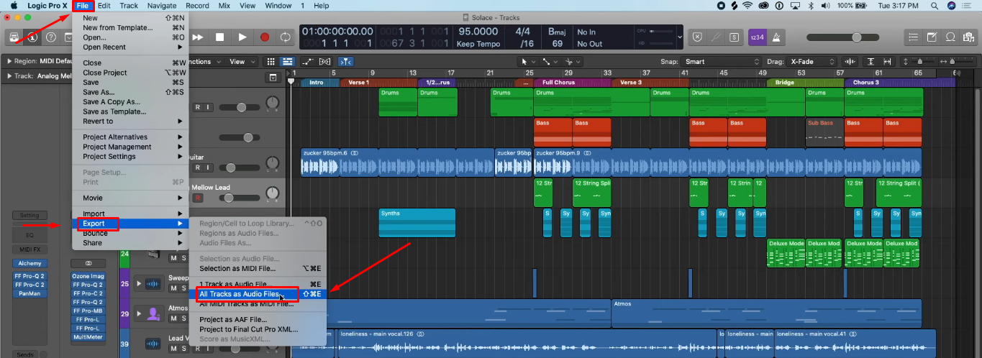This screenshot has height=358, width=982.
Task: Choose All Tracks as Audio Files...
Action: coord(258,294)
